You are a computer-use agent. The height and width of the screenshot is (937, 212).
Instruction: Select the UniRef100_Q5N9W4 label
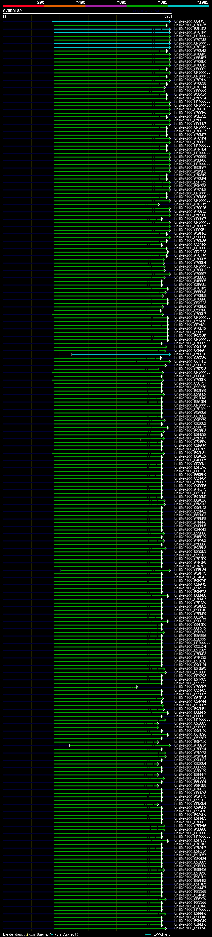tap(190, 804)
